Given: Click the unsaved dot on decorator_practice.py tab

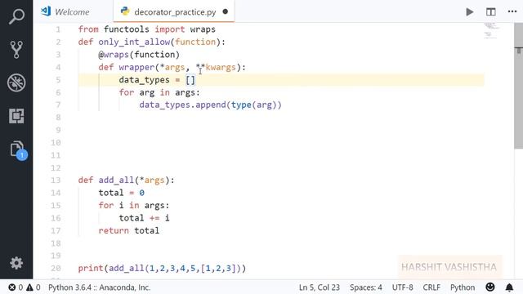Looking at the screenshot, I should (x=226, y=11).
